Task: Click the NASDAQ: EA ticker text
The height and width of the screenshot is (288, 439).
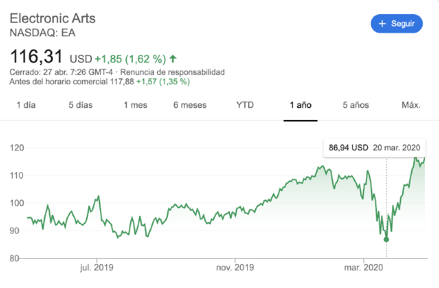Action: click(x=43, y=33)
